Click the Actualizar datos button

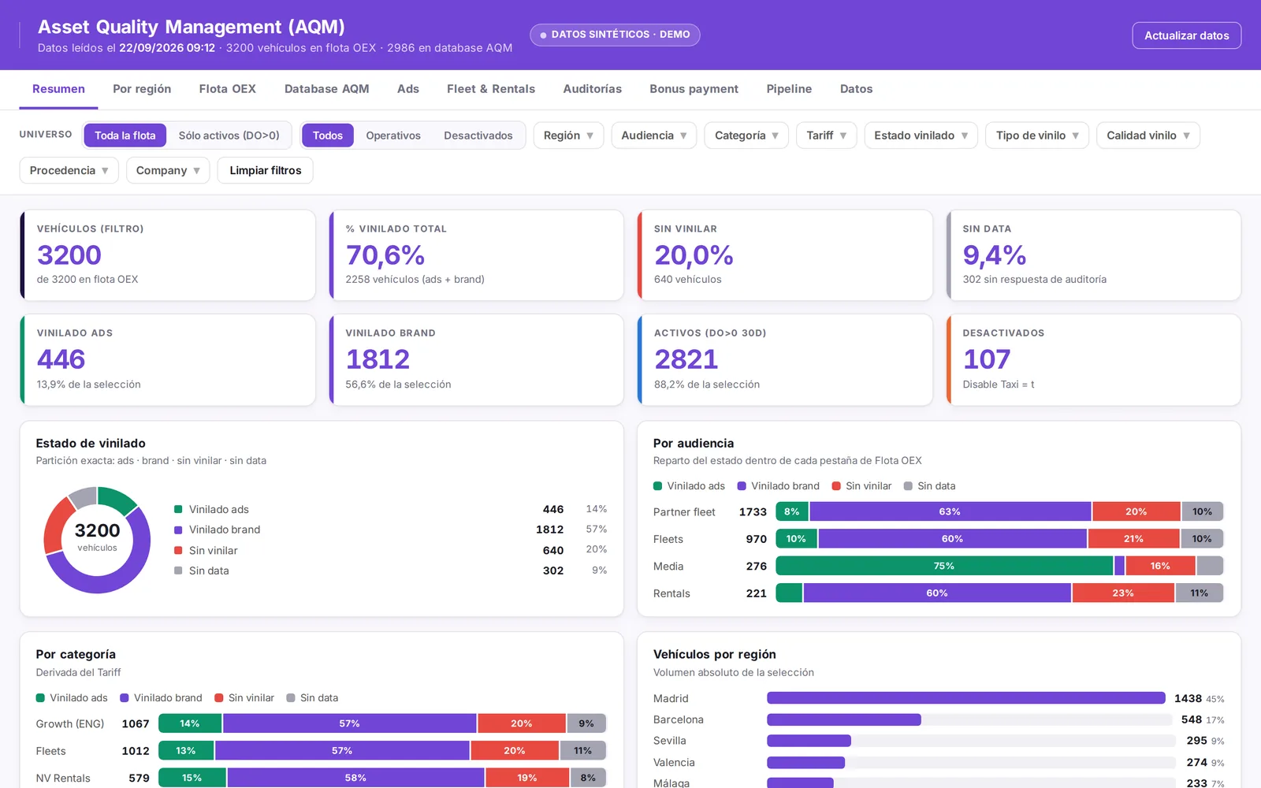[1186, 35]
